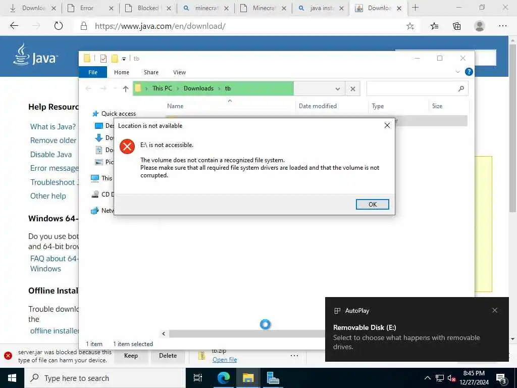Open the View ribbon tab
The width and height of the screenshot is (517, 388).
point(179,72)
